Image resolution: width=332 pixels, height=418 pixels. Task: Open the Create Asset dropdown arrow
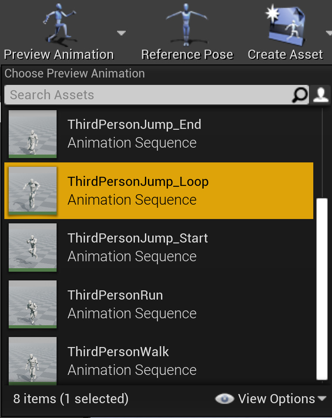(x=329, y=32)
